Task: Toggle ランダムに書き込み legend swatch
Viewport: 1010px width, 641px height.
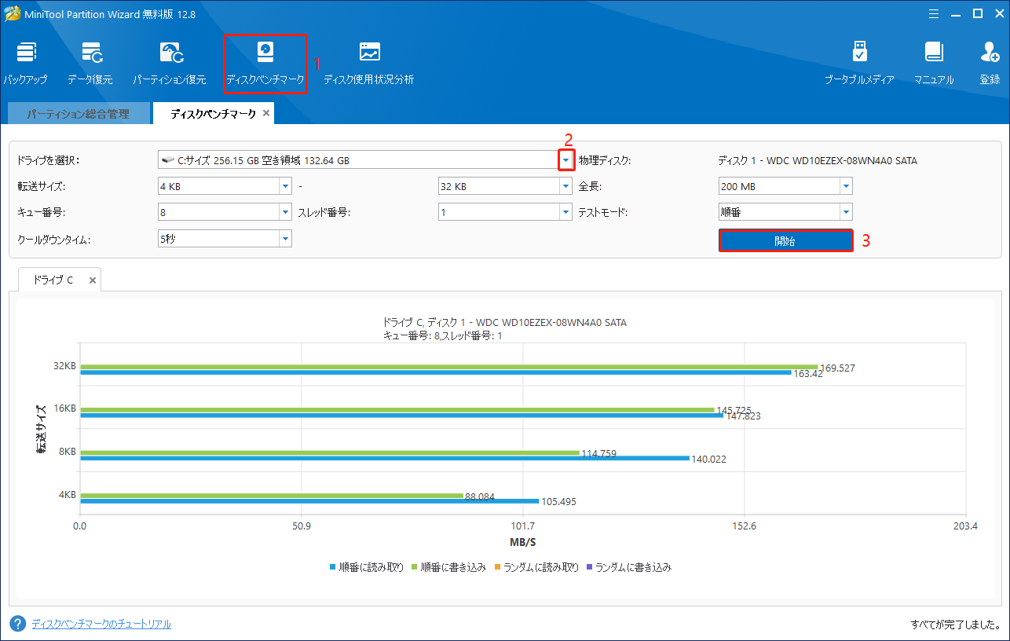Action: pyautogui.click(x=590, y=566)
